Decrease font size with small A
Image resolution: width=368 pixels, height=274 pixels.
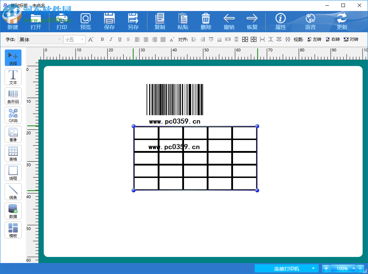click(x=172, y=40)
